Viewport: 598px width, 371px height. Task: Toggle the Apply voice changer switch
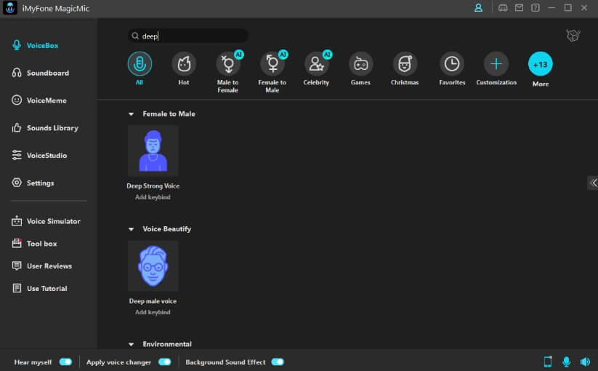pos(165,362)
